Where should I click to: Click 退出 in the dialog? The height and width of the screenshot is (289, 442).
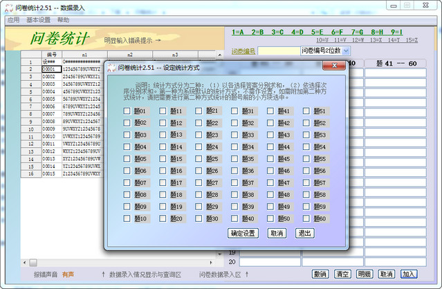click(304, 233)
